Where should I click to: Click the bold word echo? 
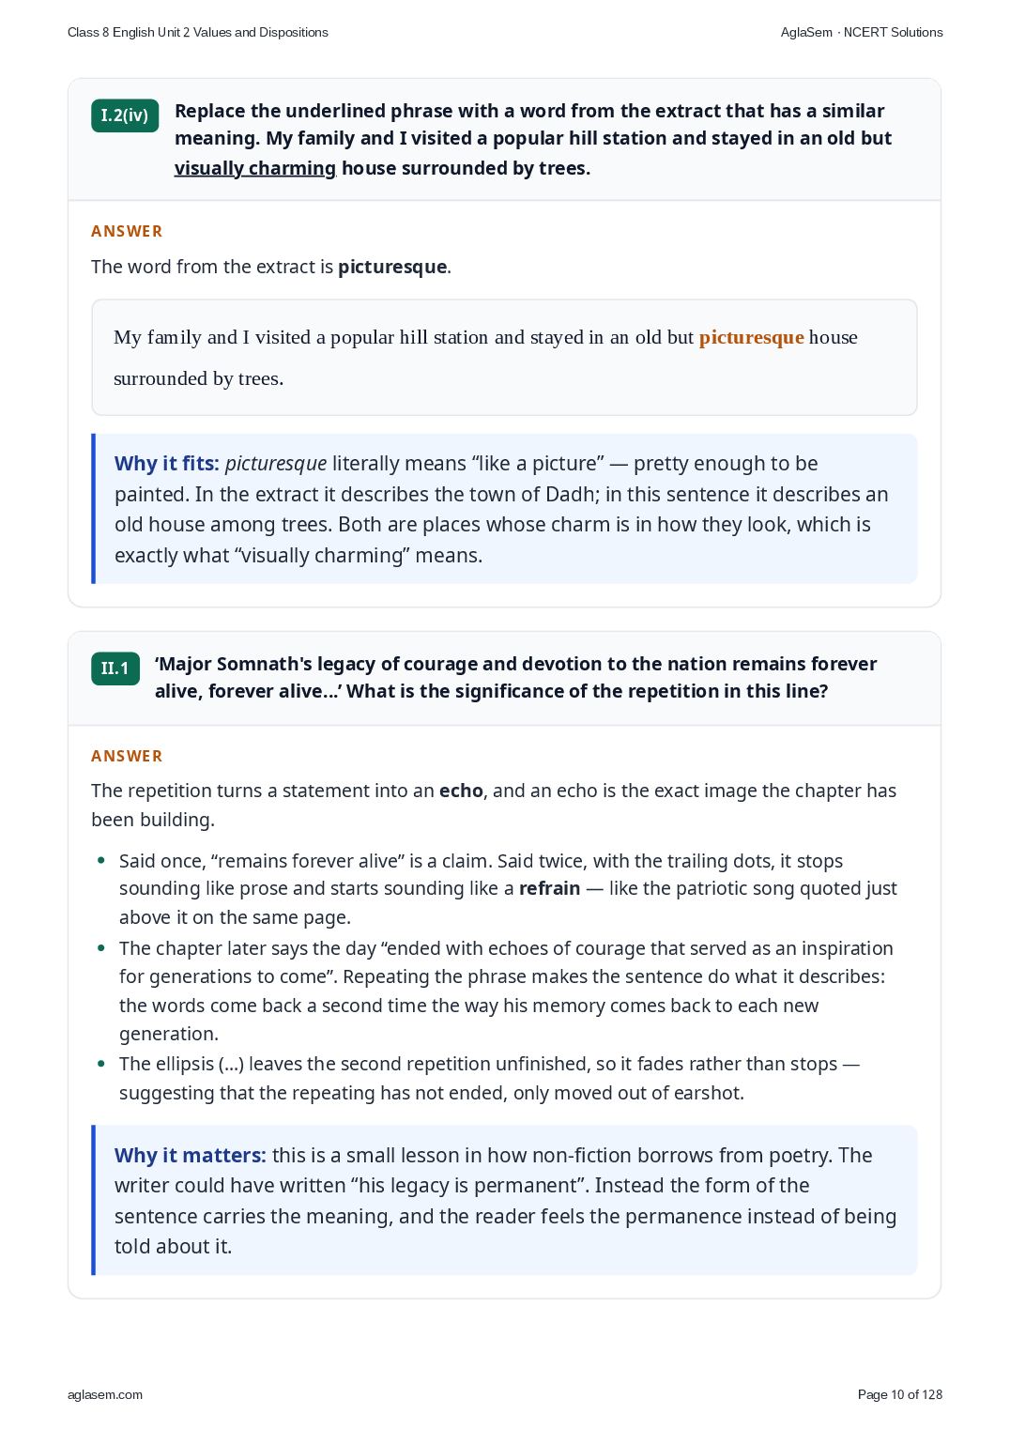461,791
